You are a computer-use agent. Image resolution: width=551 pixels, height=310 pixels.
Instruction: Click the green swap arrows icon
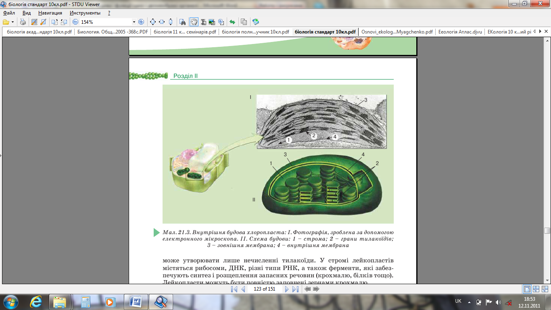coord(232,22)
